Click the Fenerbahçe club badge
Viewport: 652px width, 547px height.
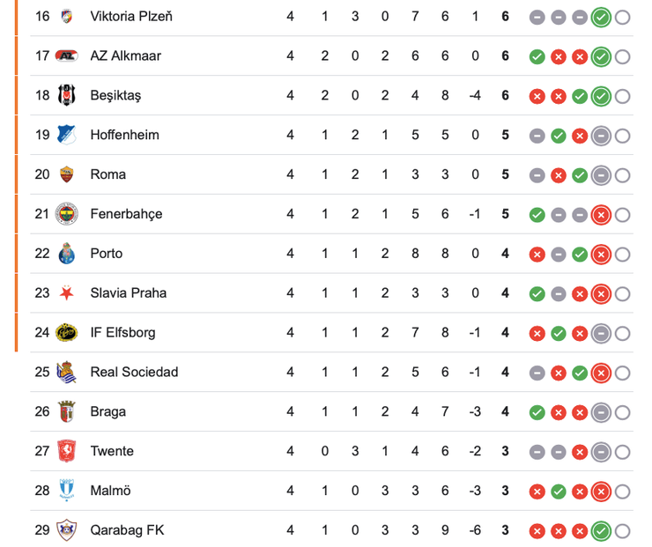coord(66,214)
